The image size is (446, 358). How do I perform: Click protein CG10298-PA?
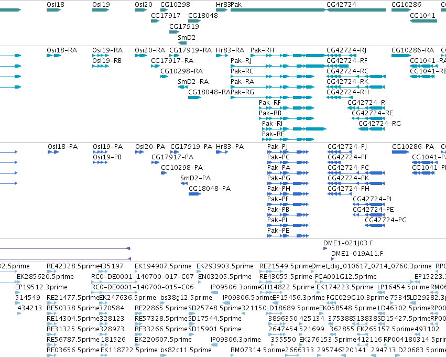[x=182, y=168]
